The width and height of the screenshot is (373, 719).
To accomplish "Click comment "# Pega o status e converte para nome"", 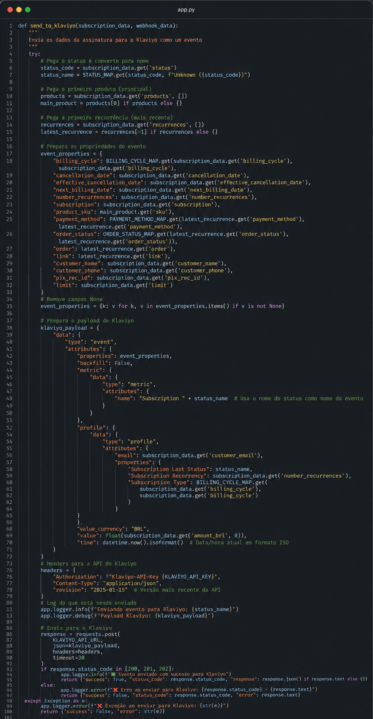I will 95,61.
